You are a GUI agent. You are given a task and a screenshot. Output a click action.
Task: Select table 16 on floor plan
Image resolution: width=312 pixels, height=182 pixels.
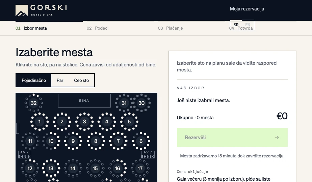click(x=118, y=168)
